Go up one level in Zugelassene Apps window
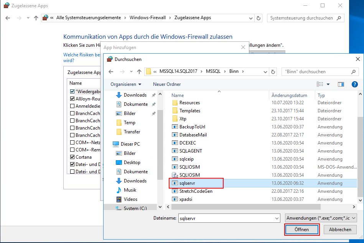 (36, 18)
